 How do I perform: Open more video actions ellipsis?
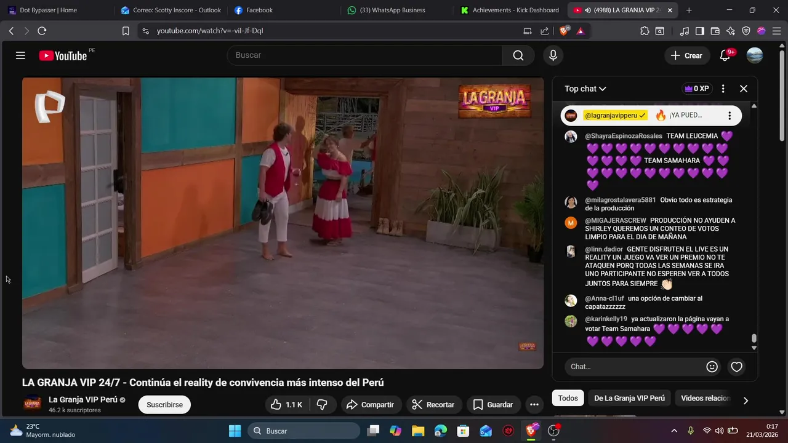click(534, 404)
